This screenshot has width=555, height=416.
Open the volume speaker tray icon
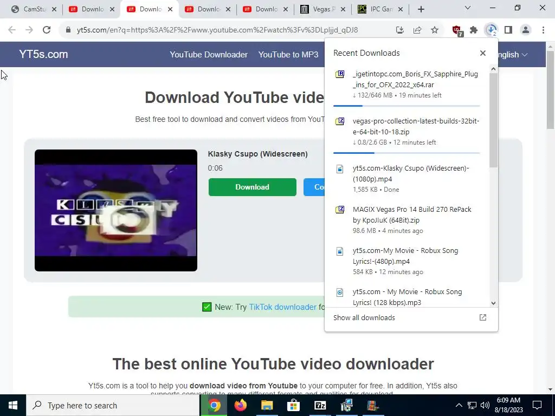point(485,405)
